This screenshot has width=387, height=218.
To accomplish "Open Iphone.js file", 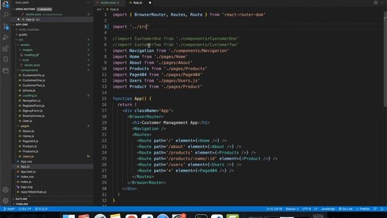I will pos(28,90).
